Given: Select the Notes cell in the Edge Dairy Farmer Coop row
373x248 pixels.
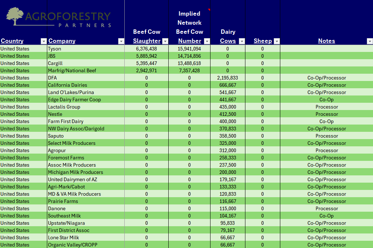Looking at the screenshot, I should [326, 99].
